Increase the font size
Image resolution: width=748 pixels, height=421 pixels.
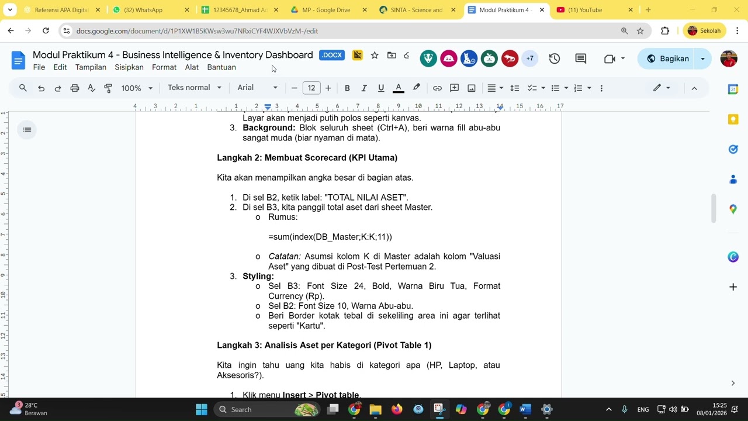pos(328,88)
